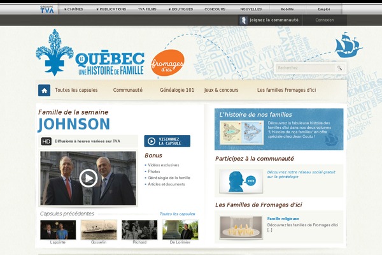Click Connexion to log in

coord(325,20)
